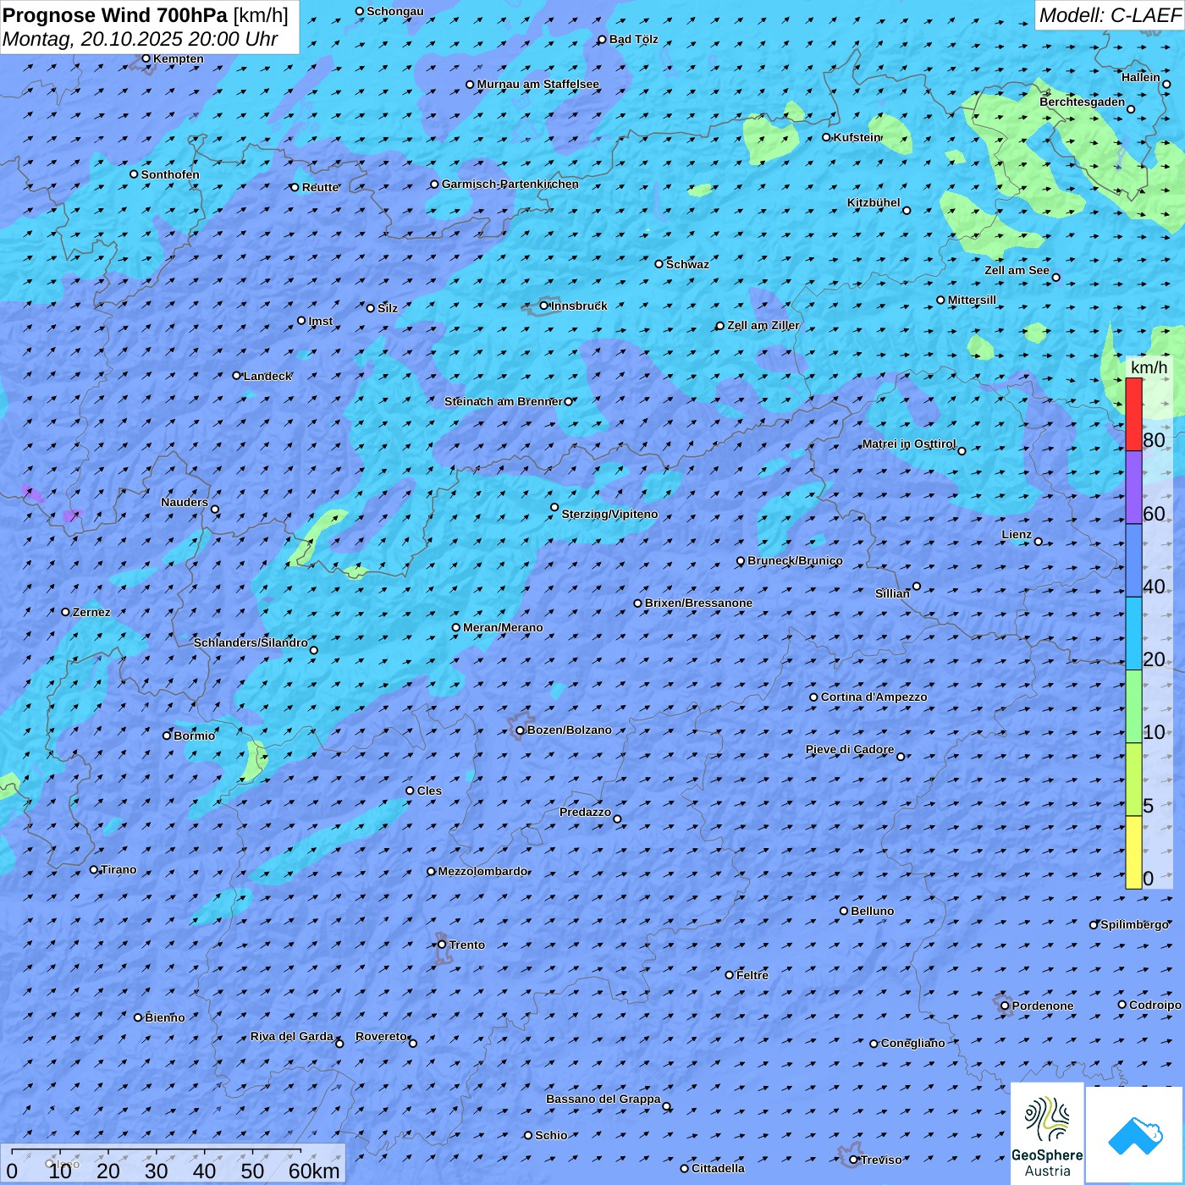Click the 'Modell: C-LAEF' label
Image resolution: width=1185 pixels, height=1185 pixels.
(x=1110, y=15)
